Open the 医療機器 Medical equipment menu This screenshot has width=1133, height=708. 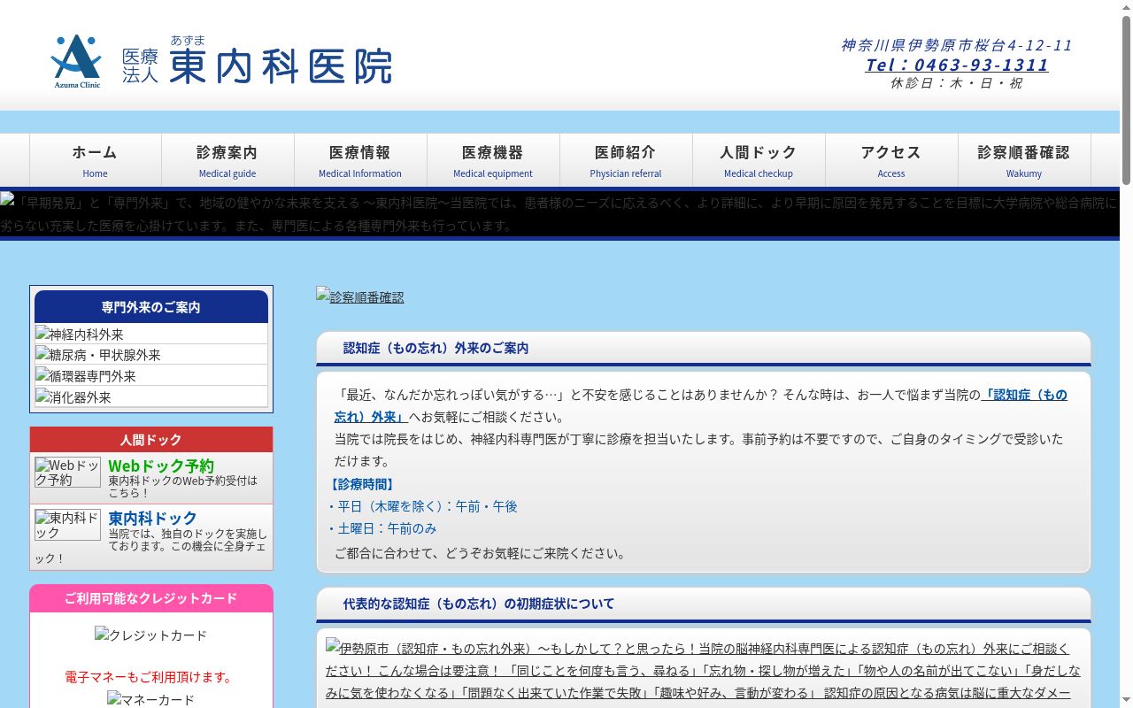[x=493, y=160]
